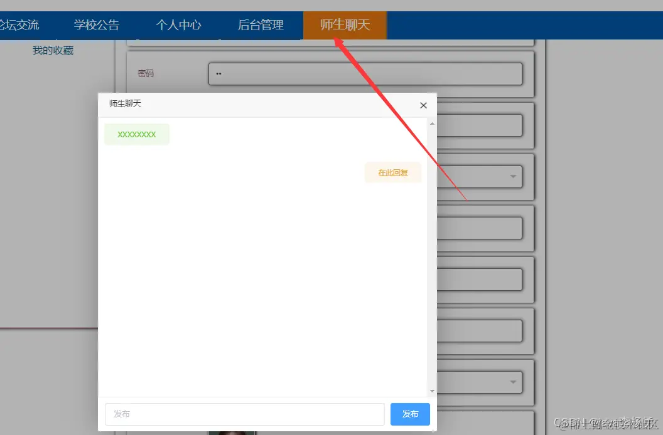Expand the upper dropdown behind the dialog
The image size is (663, 435).
[x=513, y=176]
